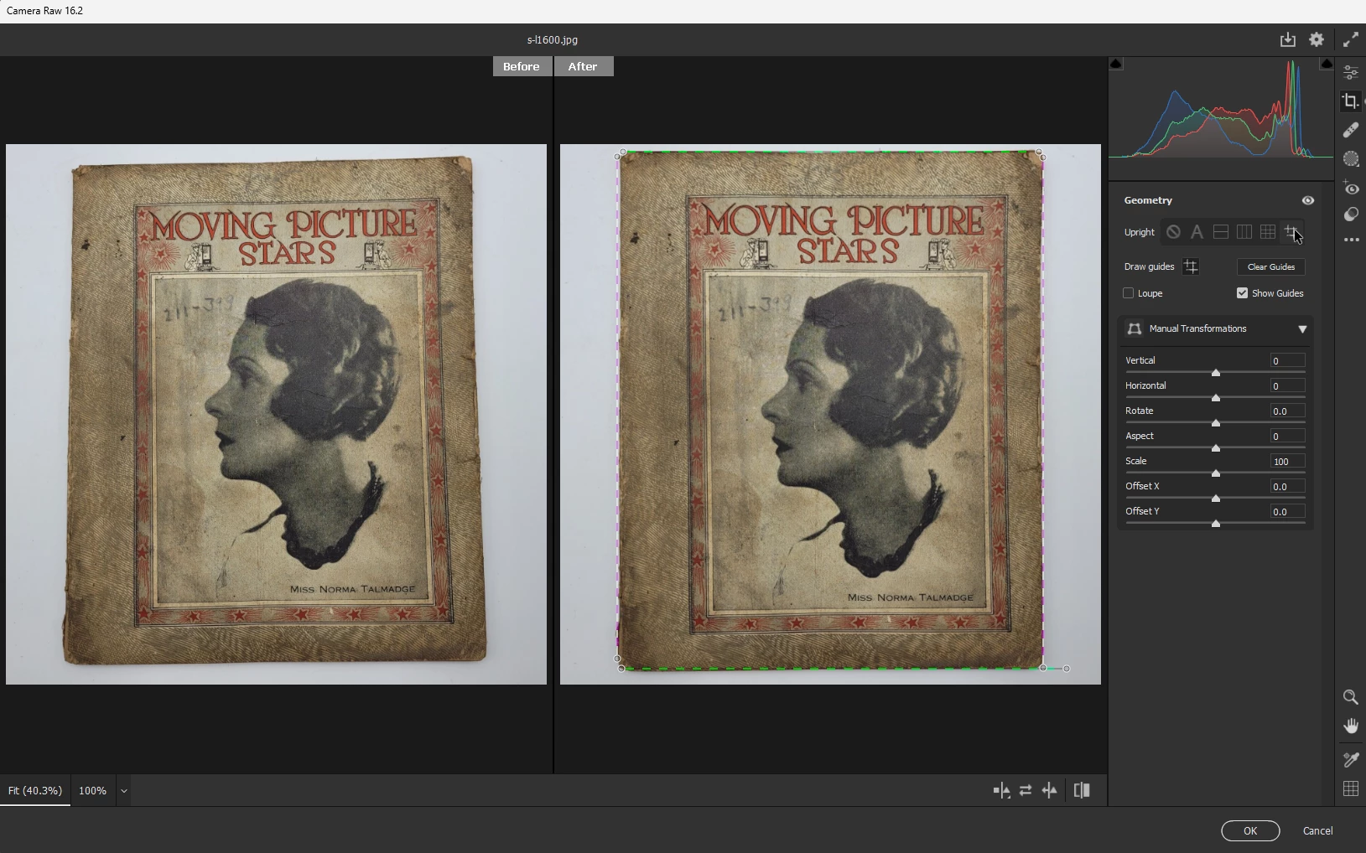Adjust the Offset X slider handle

(x=1216, y=499)
